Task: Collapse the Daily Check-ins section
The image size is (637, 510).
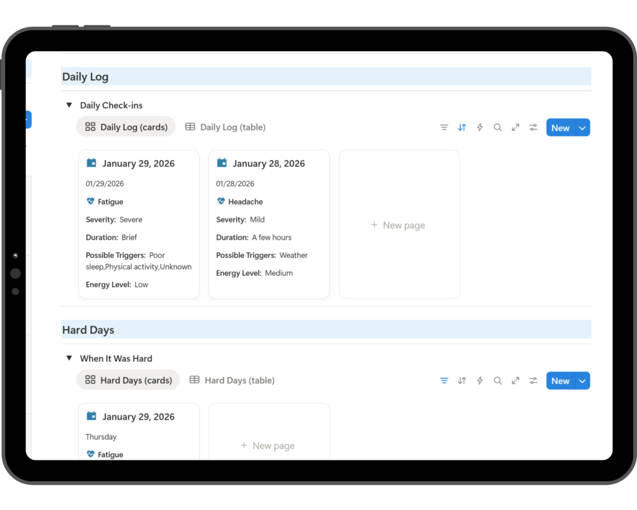Action: [69, 105]
